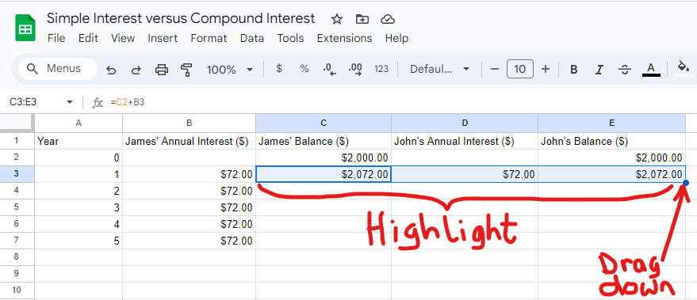The height and width of the screenshot is (300, 697).
Task: Activate the Paint format roller
Action: coord(186,69)
